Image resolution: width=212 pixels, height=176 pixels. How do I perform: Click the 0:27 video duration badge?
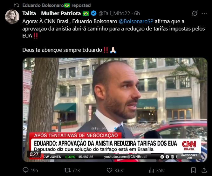[34, 154]
